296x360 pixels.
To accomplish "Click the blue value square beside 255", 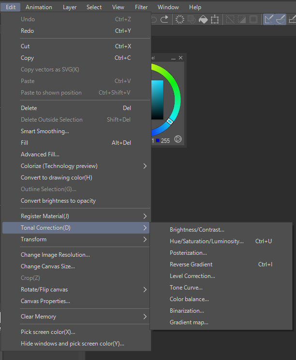I will 157,141.
